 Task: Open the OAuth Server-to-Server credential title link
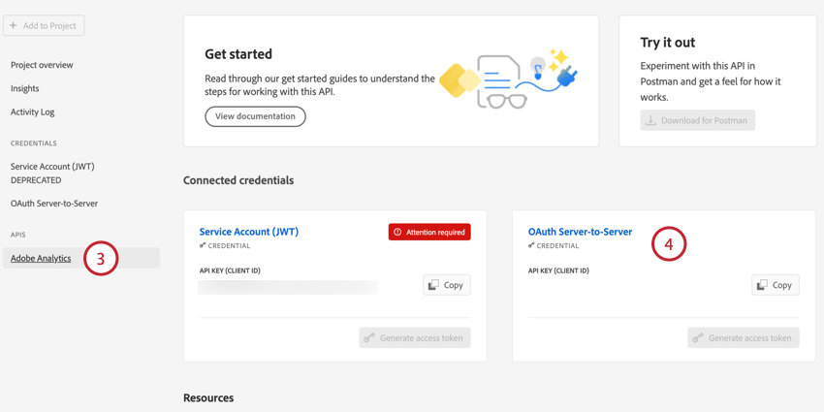tap(580, 232)
